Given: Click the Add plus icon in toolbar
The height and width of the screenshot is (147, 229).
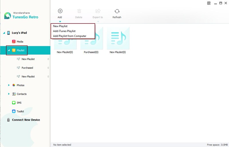Looking at the screenshot, I should pos(60,11).
